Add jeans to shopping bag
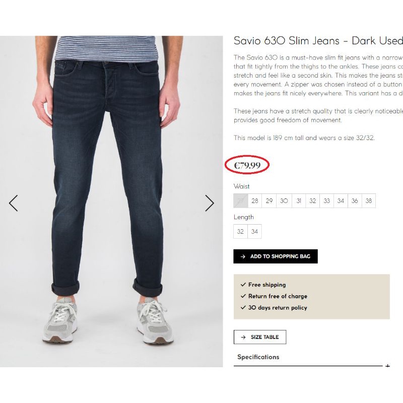 (276, 256)
